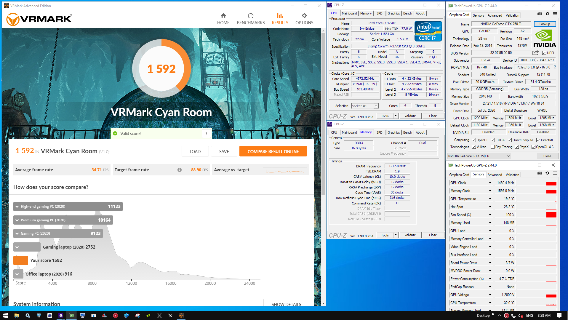Open the SPD tab in lower CPU-Z window
This screenshot has height=320, width=568.
(379, 132)
